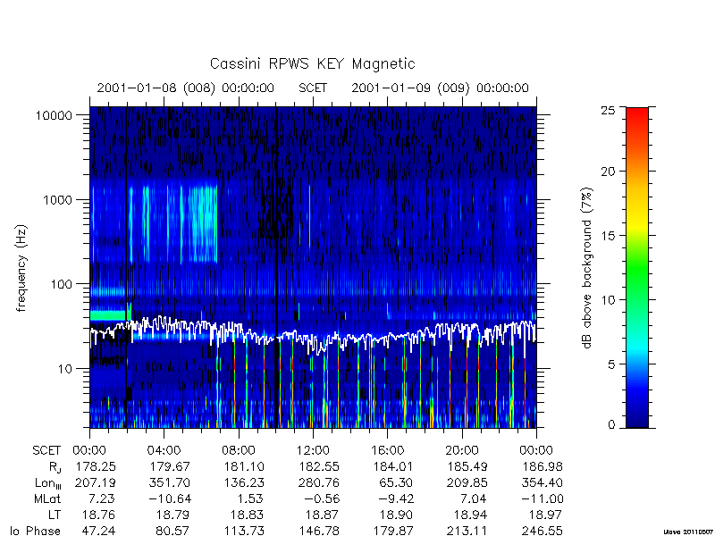
Task: Click the colorbar value 5
Action: pyautogui.click(x=611, y=364)
